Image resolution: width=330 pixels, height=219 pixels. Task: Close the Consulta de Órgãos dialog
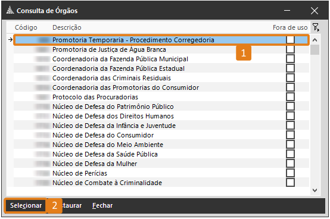coord(315,11)
